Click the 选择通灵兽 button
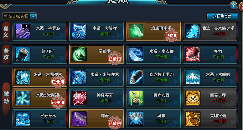243x130 pixels. point(222,16)
